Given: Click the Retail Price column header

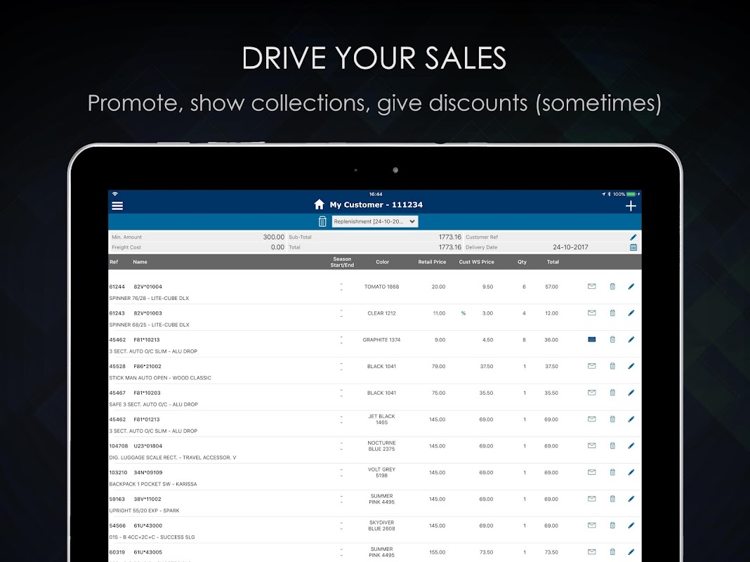Looking at the screenshot, I should (x=432, y=261).
